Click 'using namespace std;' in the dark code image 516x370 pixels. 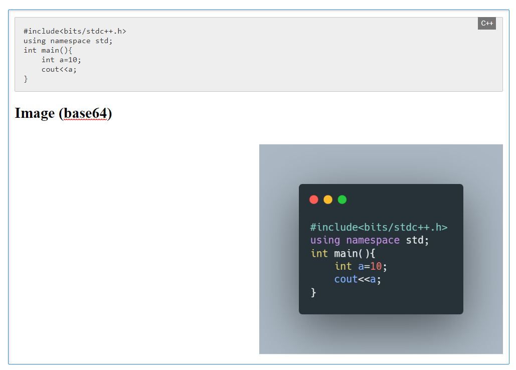(x=370, y=240)
